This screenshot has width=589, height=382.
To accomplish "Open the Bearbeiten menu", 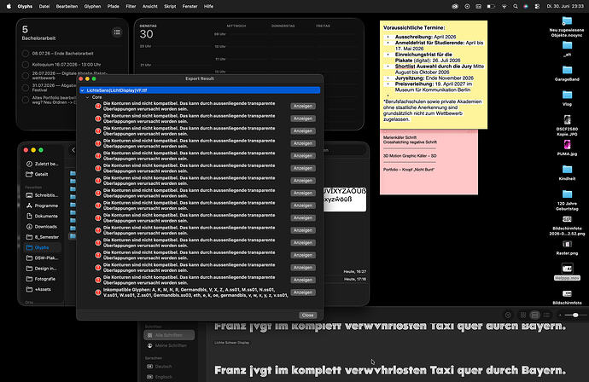I will click(67, 6).
